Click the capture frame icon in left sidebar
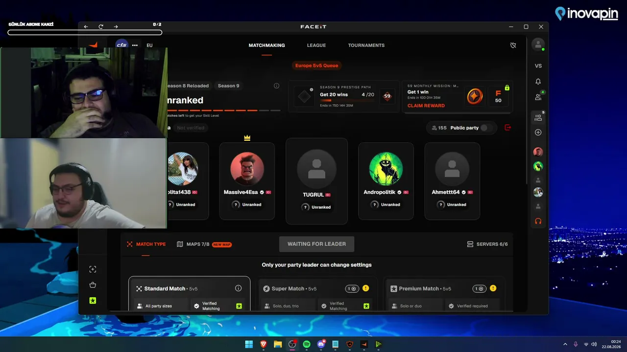 click(x=93, y=269)
